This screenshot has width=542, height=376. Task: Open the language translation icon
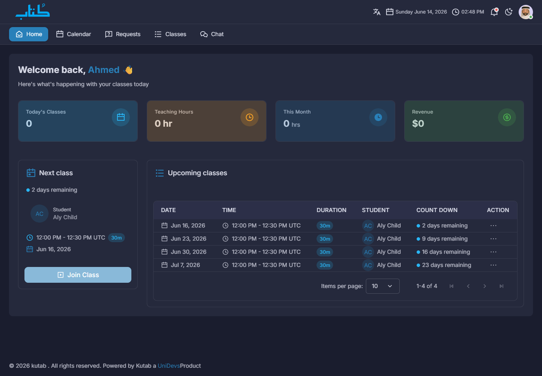coord(377,12)
